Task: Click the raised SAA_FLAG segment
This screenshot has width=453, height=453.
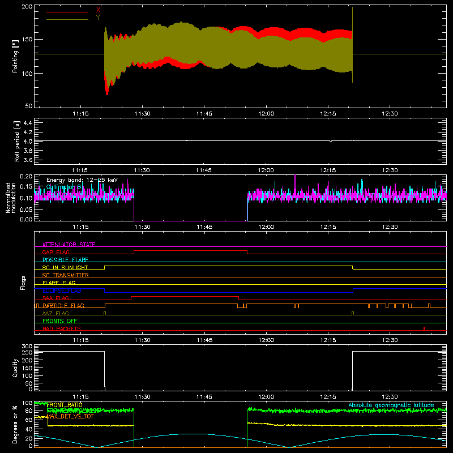Action: [x=185, y=296]
